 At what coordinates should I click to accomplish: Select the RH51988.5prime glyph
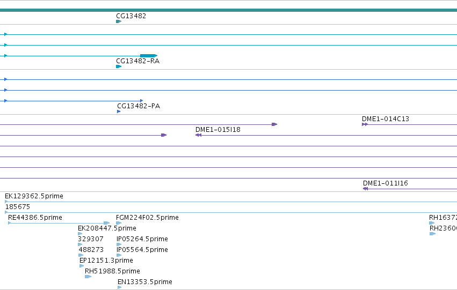pyautogui.click(x=88, y=276)
